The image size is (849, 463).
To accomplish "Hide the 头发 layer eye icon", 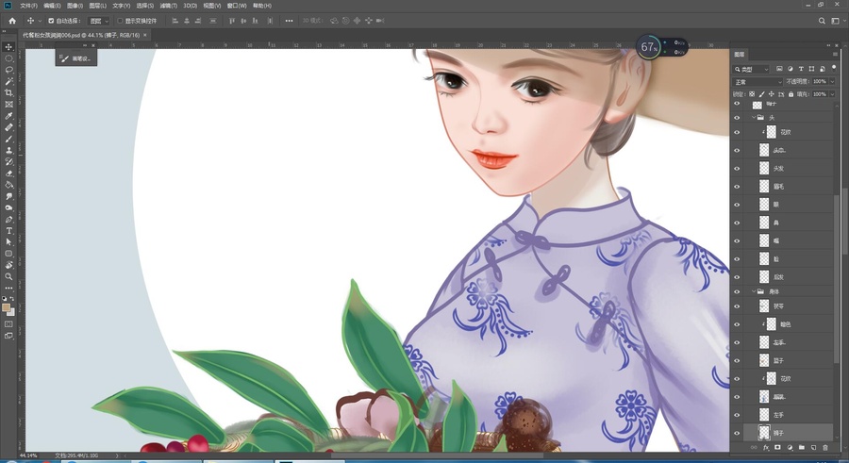I will (737, 169).
